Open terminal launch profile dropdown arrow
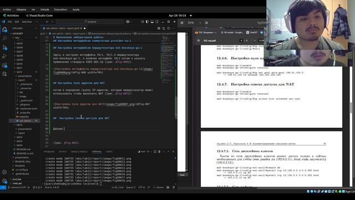 coord(151,152)
